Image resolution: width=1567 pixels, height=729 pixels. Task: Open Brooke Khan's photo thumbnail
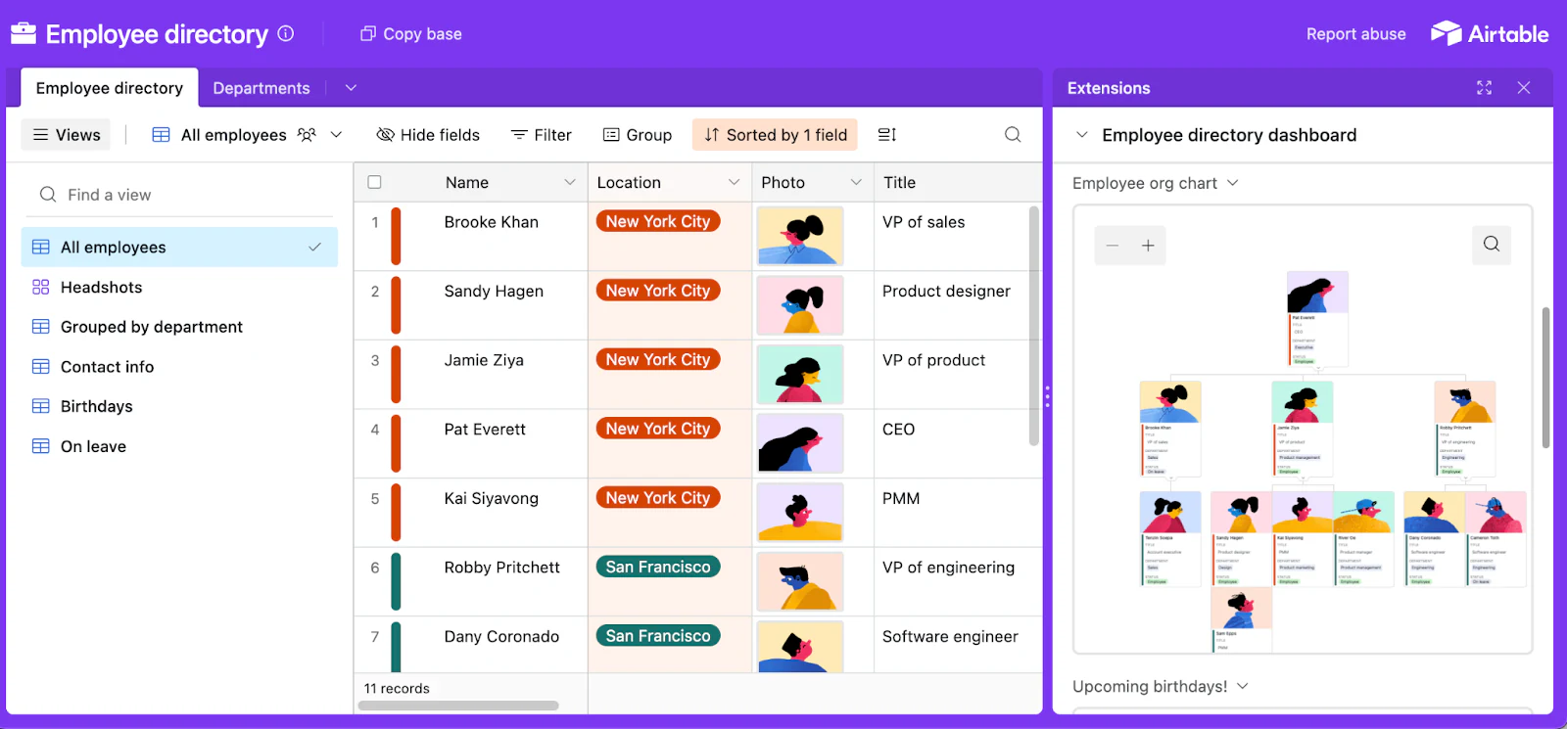800,237
